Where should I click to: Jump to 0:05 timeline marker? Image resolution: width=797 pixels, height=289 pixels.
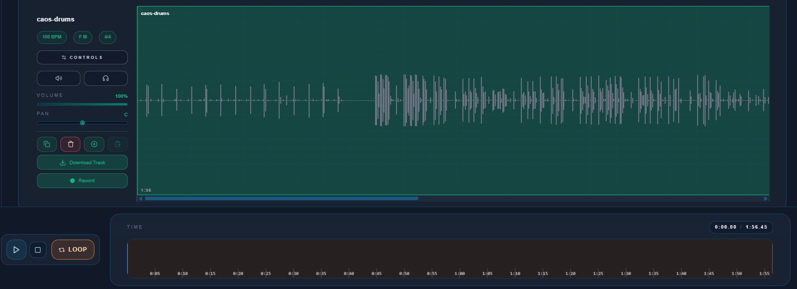(x=155, y=274)
